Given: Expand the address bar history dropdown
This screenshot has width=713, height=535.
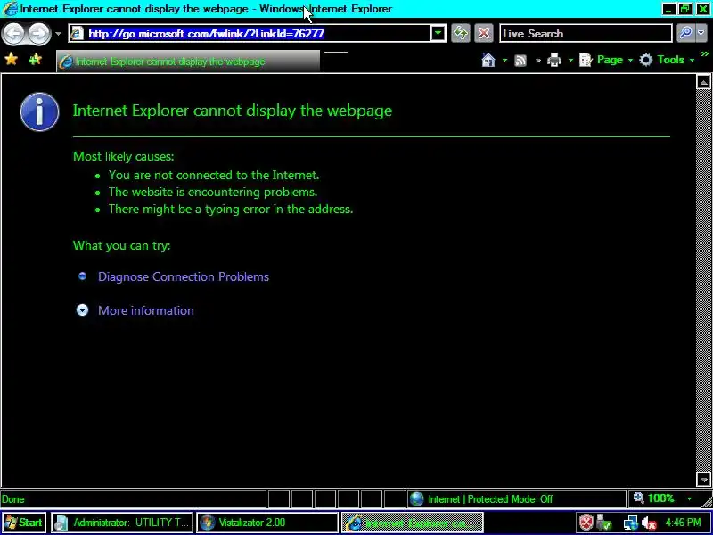Looking at the screenshot, I should pyautogui.click(x=438, y=33).
